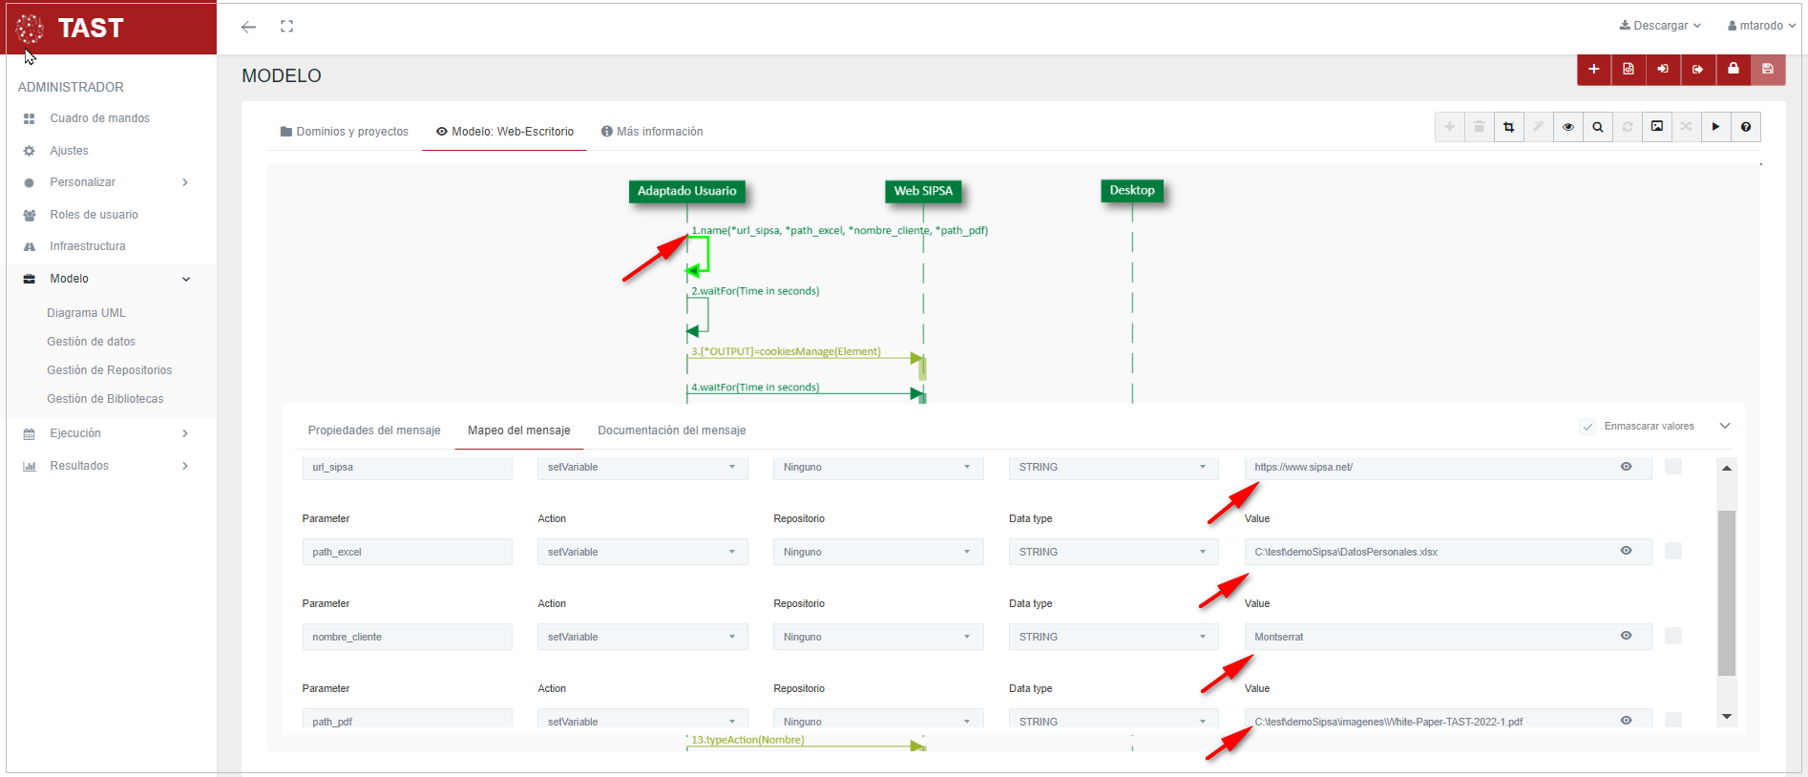Open the question mark help icon
Image resolution: width=1808 pixels, height=777 pixels.
[x=1745, y=127]
